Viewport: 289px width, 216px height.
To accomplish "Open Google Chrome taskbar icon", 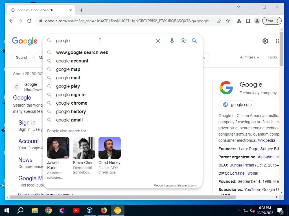I will [x=49, y=210].
